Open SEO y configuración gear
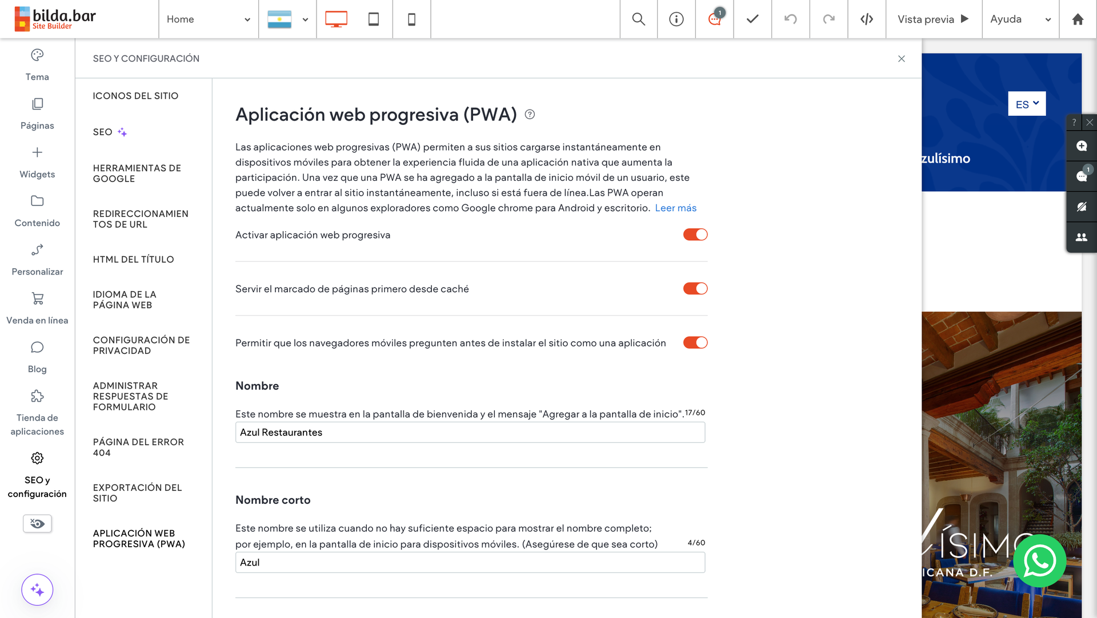This screenshot has width=1097, height=618. (x=37, y=475)
